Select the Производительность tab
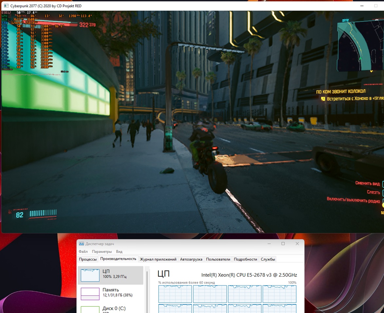 [118, 259]
